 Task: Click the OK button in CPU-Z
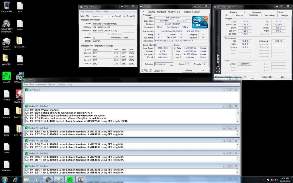[203, 71]
